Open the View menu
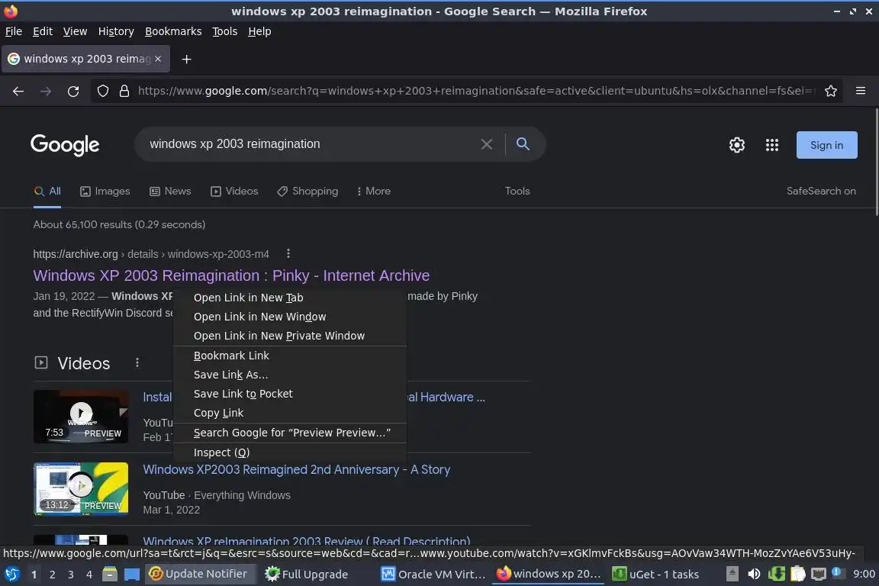Image resolution: width=879 pixels, height=586 pixels. [75, 31]
